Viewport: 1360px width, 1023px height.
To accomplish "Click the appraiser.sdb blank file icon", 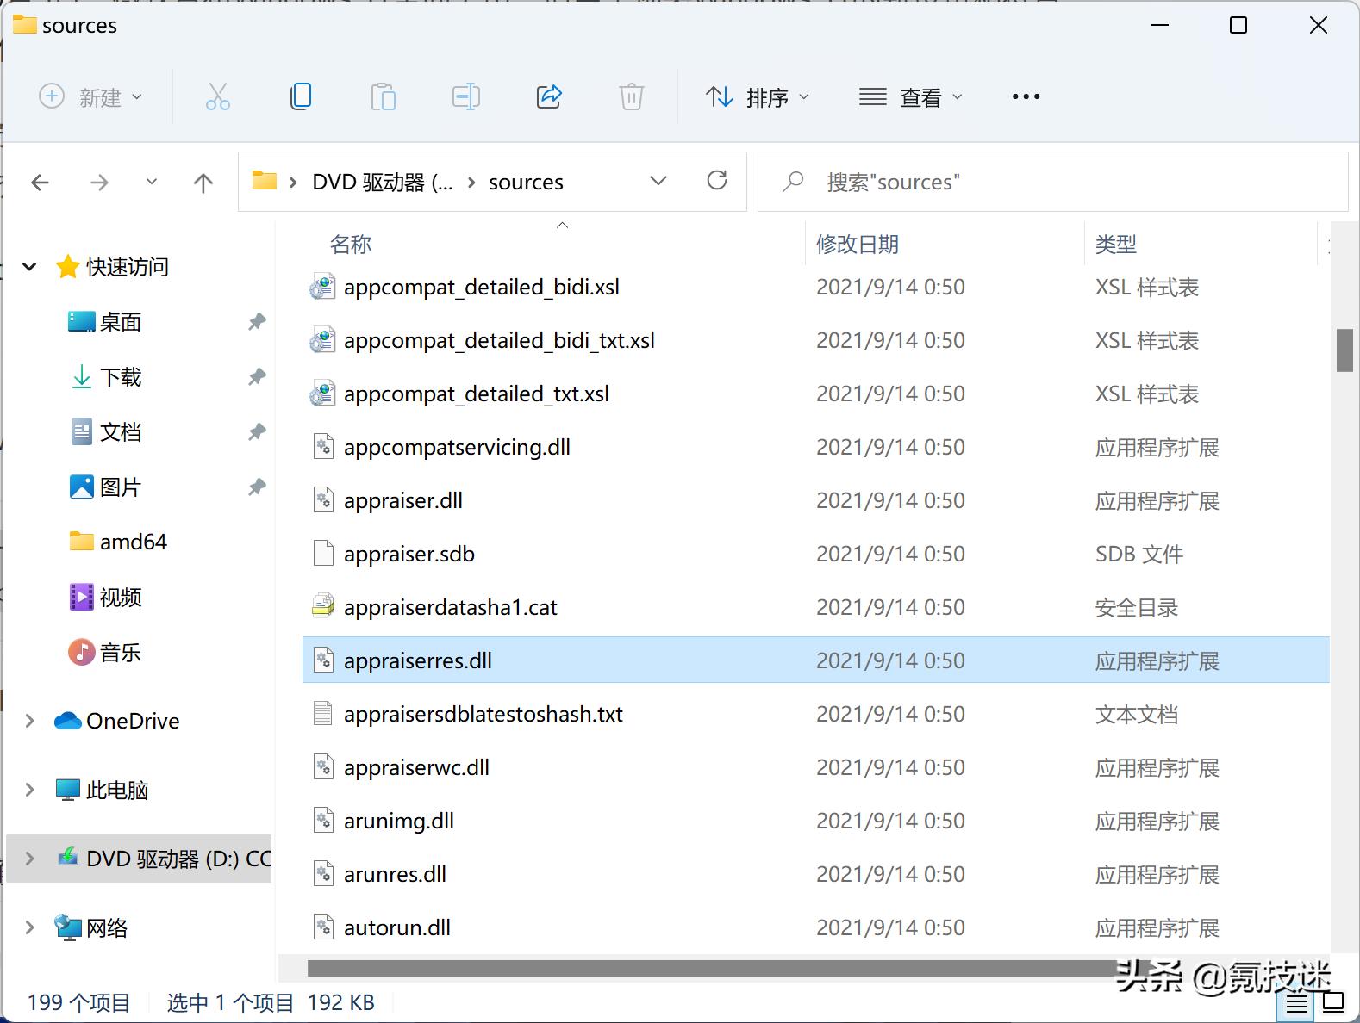I will [322, 554].
